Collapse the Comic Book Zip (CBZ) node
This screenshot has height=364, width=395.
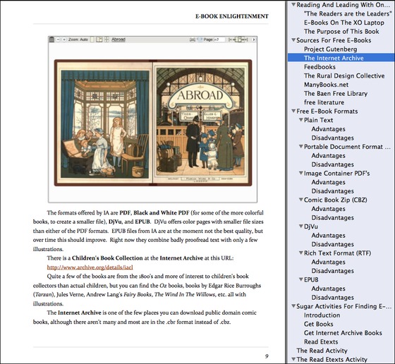[300, 200]
